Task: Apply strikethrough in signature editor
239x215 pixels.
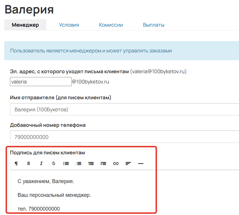Action: [x=54, y=163]
